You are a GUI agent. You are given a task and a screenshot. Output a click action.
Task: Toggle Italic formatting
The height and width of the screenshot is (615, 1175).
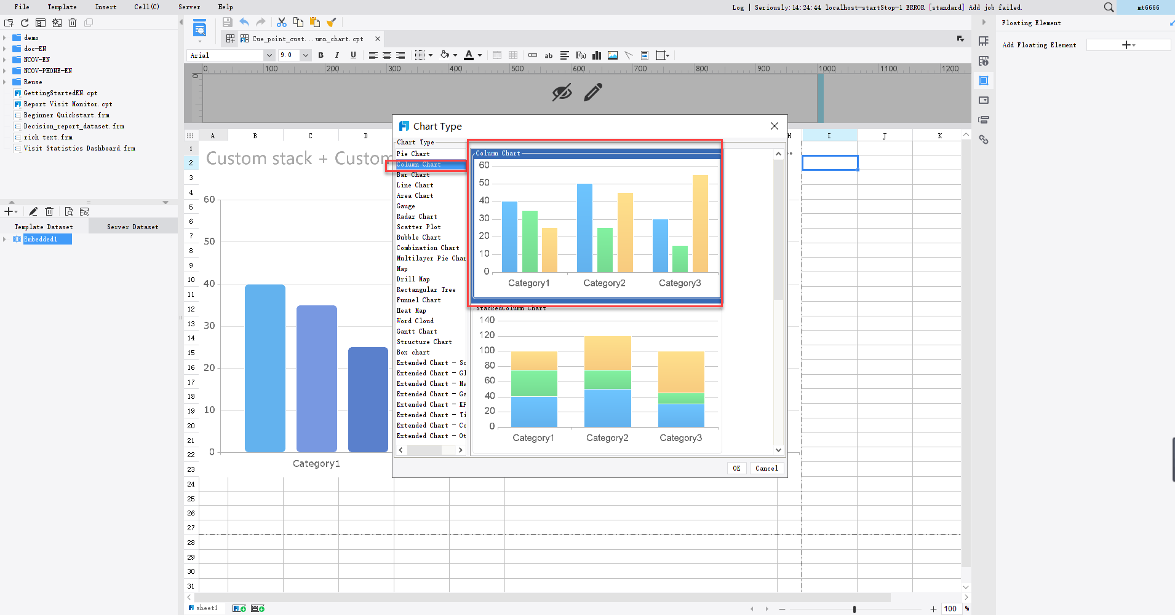(337, 55)
